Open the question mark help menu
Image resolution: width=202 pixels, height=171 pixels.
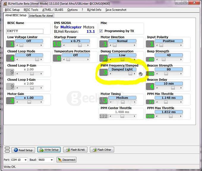click(82, 10)
